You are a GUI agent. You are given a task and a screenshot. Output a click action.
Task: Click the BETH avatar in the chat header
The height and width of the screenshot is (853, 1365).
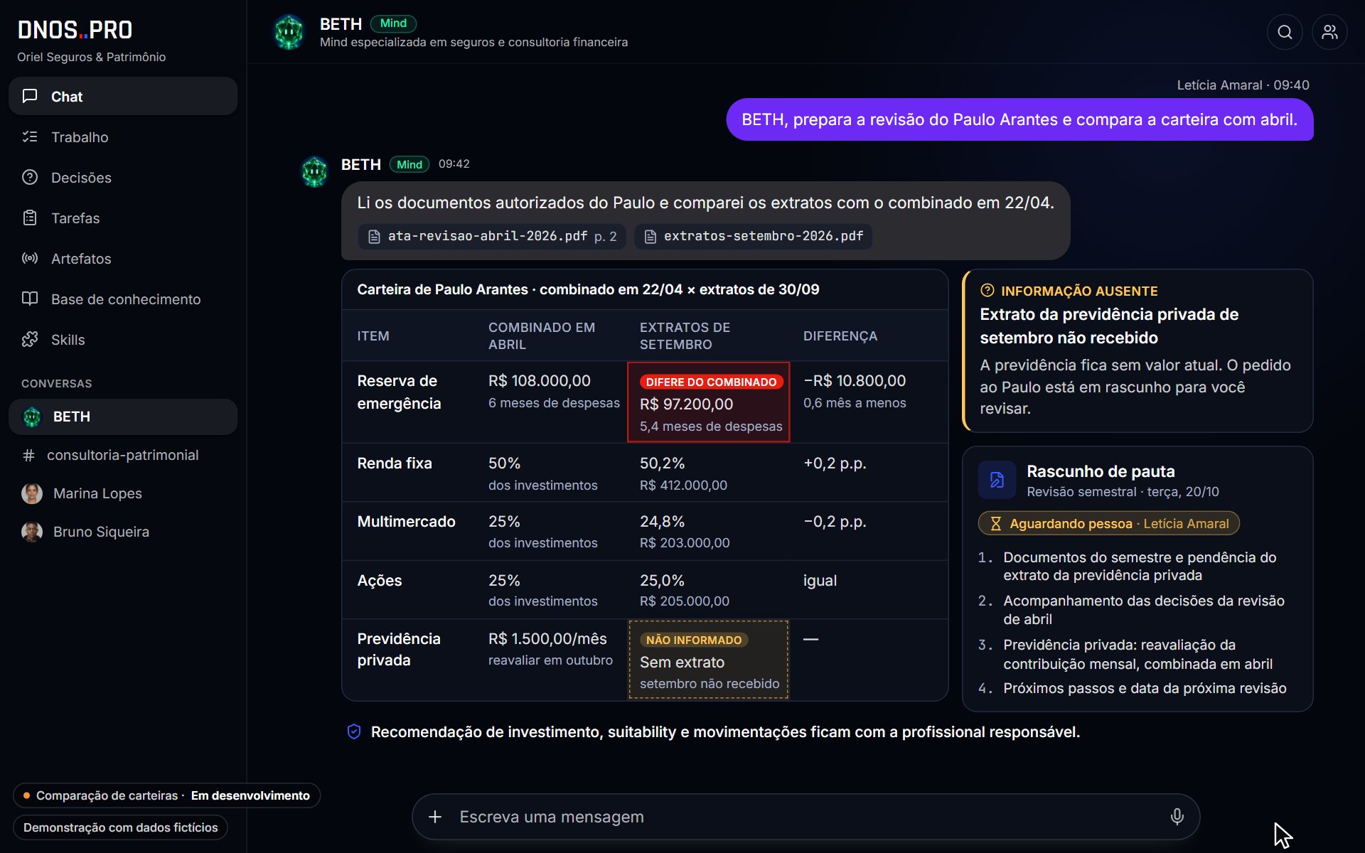click(289, 32)
